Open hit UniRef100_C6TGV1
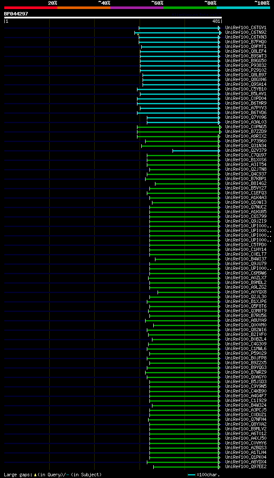This screenshot has width=274, height=478. click(x=246, y=27)
